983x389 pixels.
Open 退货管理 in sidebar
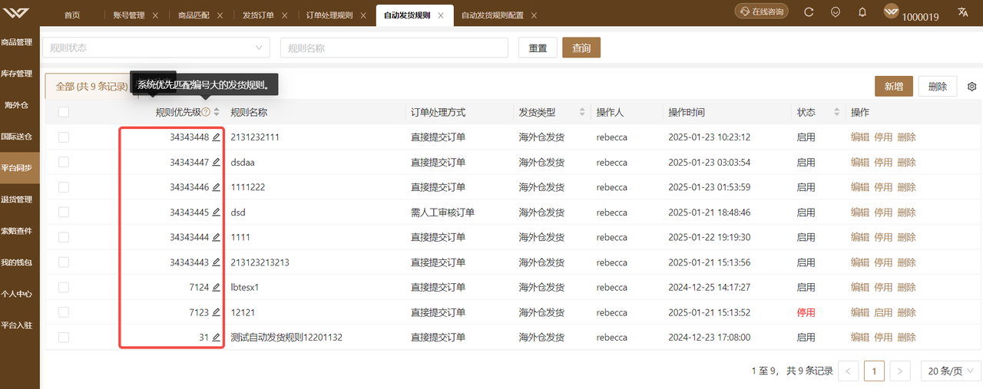coord(17,199)
